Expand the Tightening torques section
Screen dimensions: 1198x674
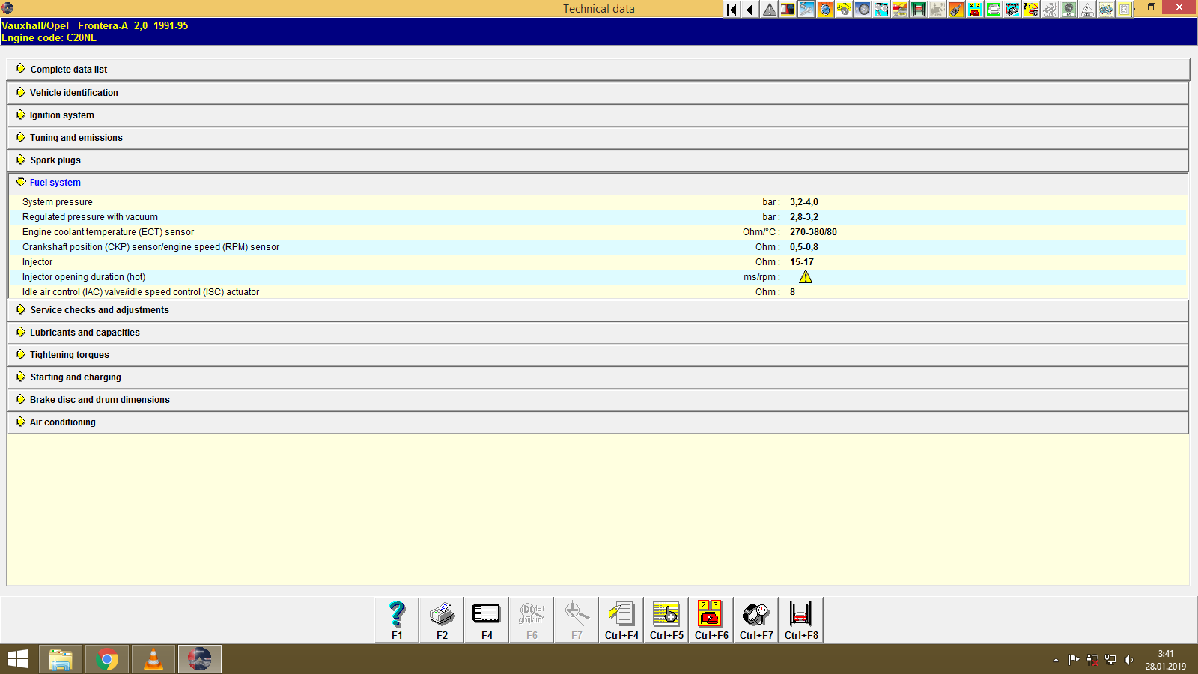(x=68, y=354)
